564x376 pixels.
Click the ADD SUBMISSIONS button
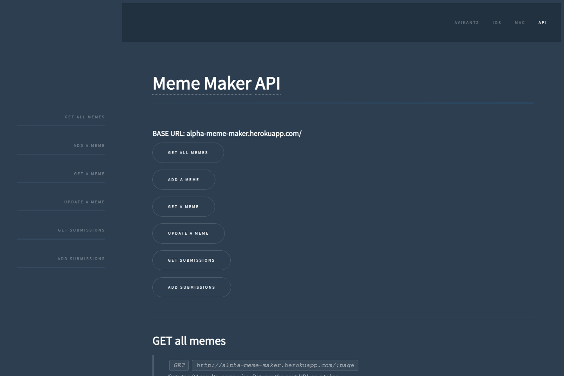click(x=192, y=287)
